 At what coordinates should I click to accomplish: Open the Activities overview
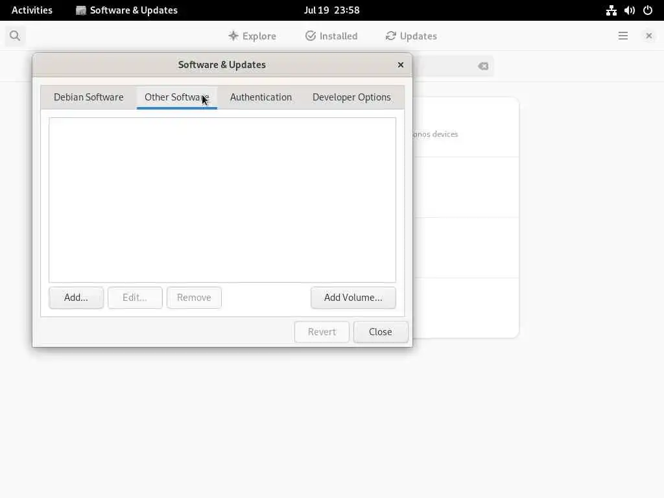(x=32, y=10)
